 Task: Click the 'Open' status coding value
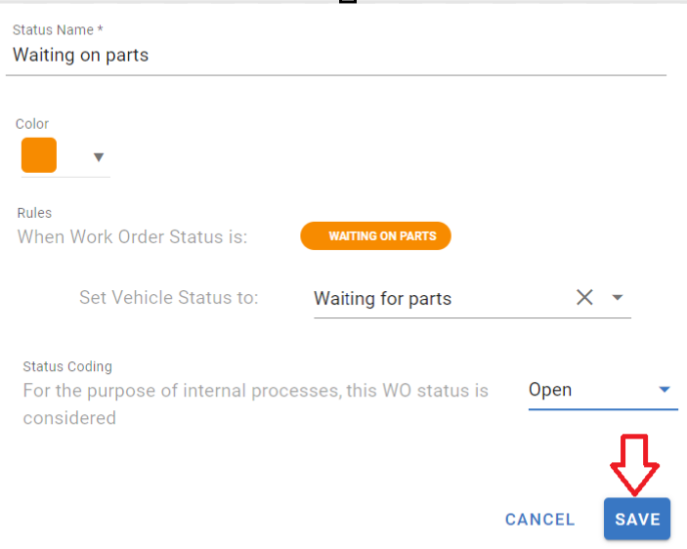pyautogui.click(x=550, y=390)
